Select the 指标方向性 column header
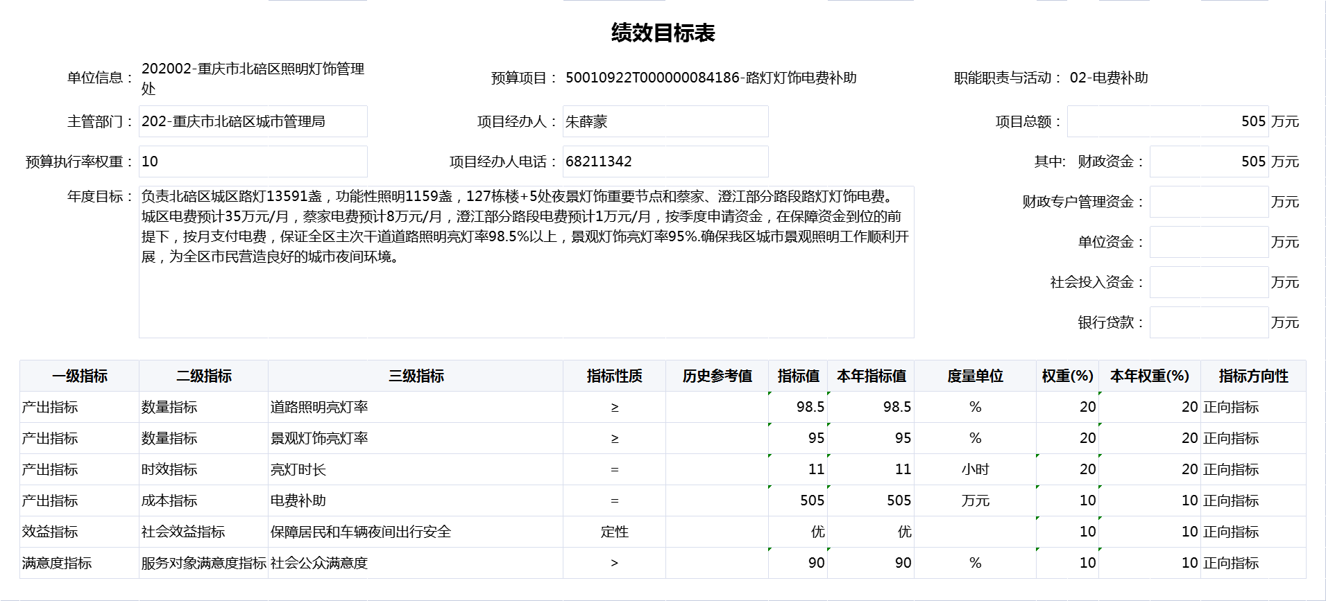This screenshot has height=601, width=1326. click(x=1253, y=376)
